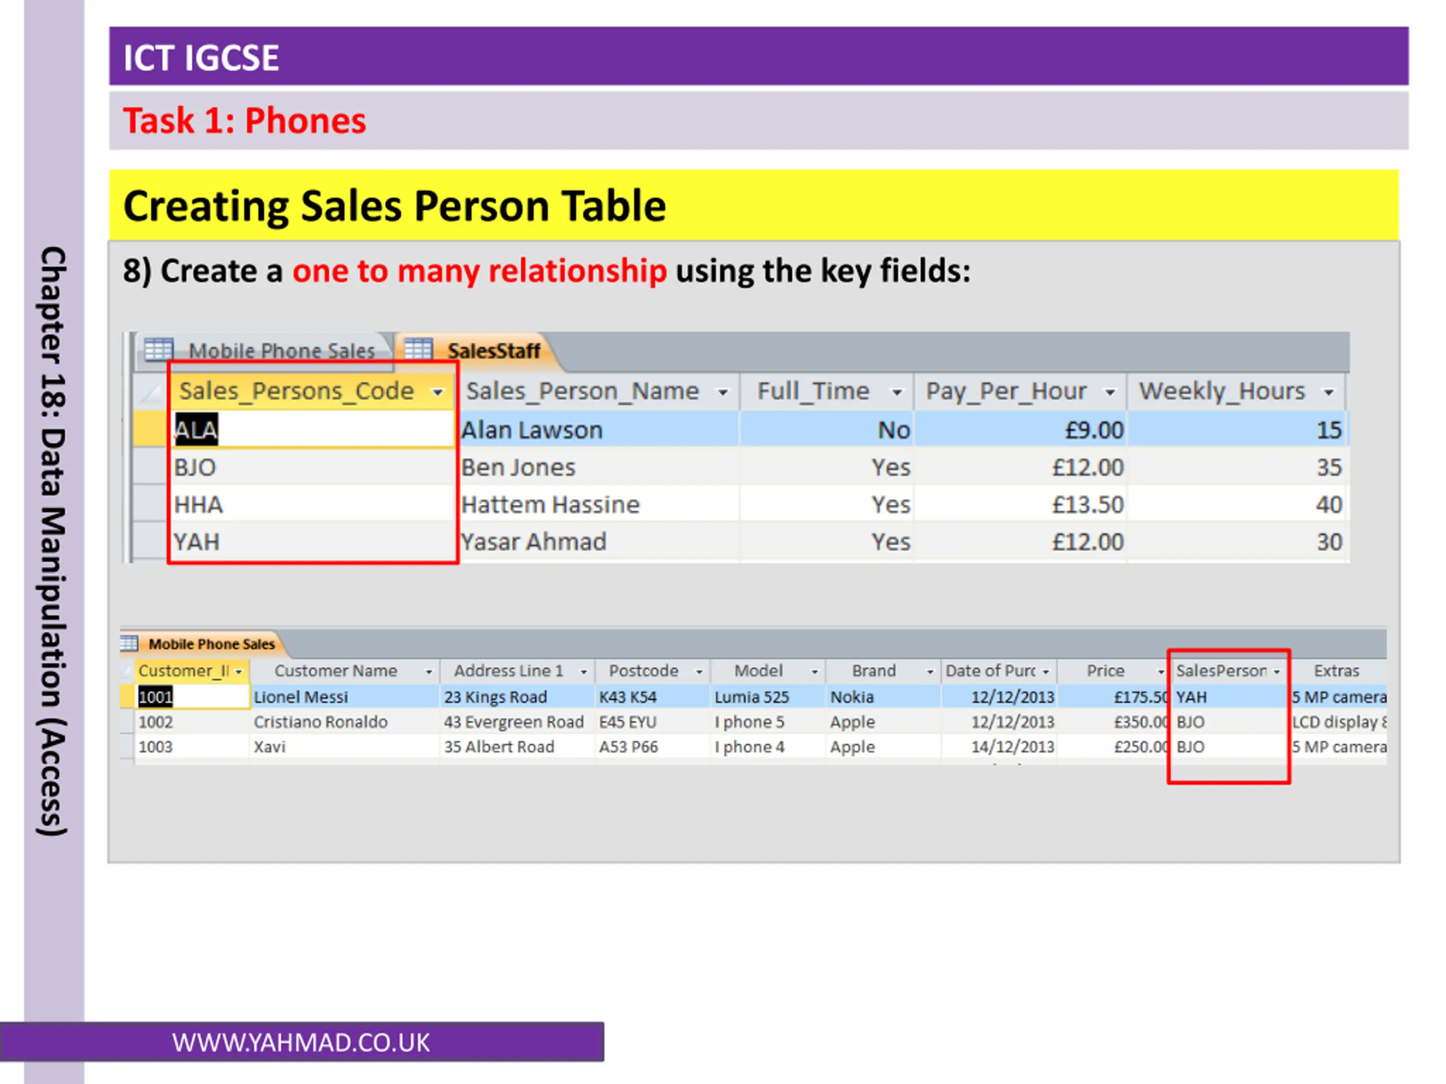Screen dimensions: 1446x1084
Task: Click the SalesStaff tab table icon
Action: [419, 349]
